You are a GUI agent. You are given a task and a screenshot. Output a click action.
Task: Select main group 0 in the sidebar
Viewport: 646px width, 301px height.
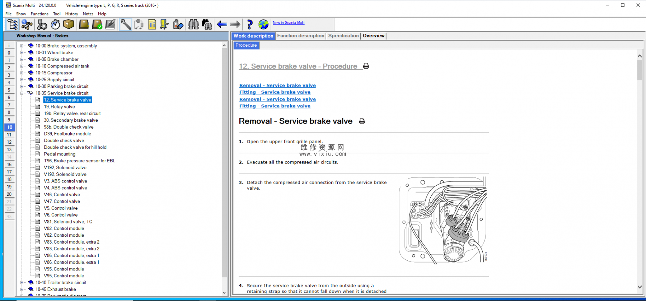click(x=9, y=53)
